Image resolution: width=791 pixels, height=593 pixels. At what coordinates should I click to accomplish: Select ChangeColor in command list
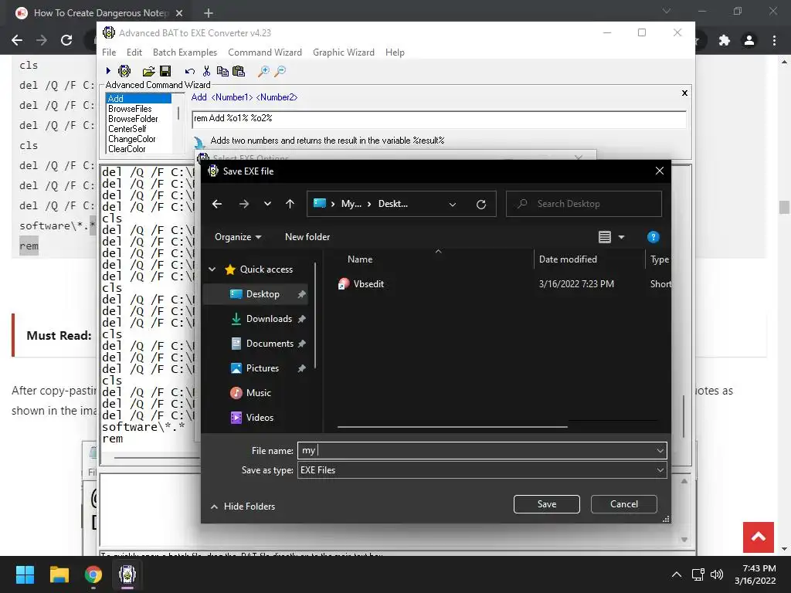131,139
